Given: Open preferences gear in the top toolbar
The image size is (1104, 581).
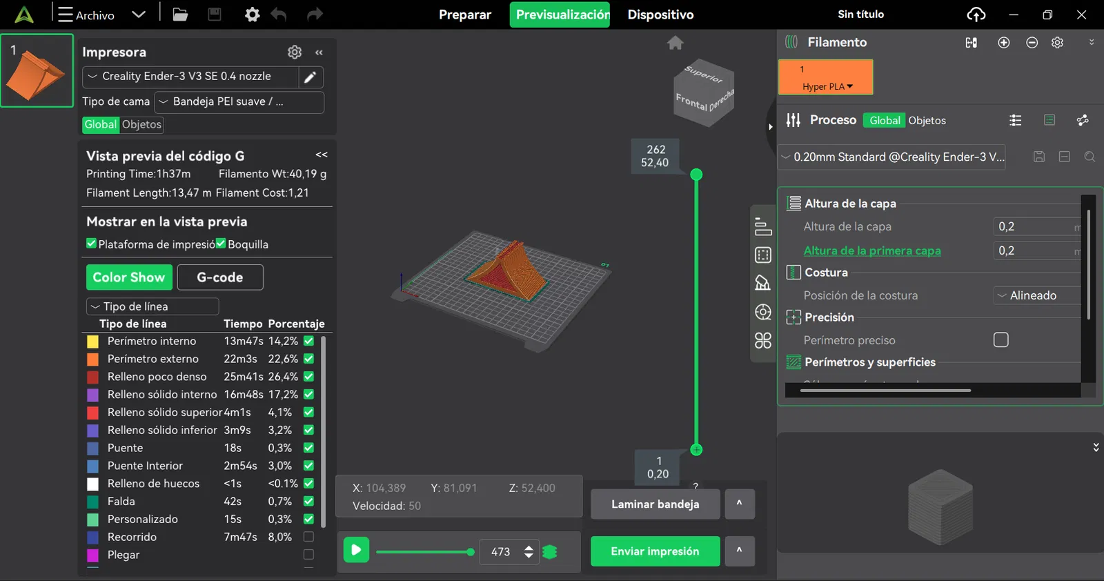Looking at the screenshot, I should tap(253, 14).
